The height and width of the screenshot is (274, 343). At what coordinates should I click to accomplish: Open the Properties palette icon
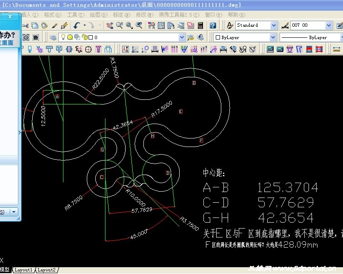click(151, 25)
